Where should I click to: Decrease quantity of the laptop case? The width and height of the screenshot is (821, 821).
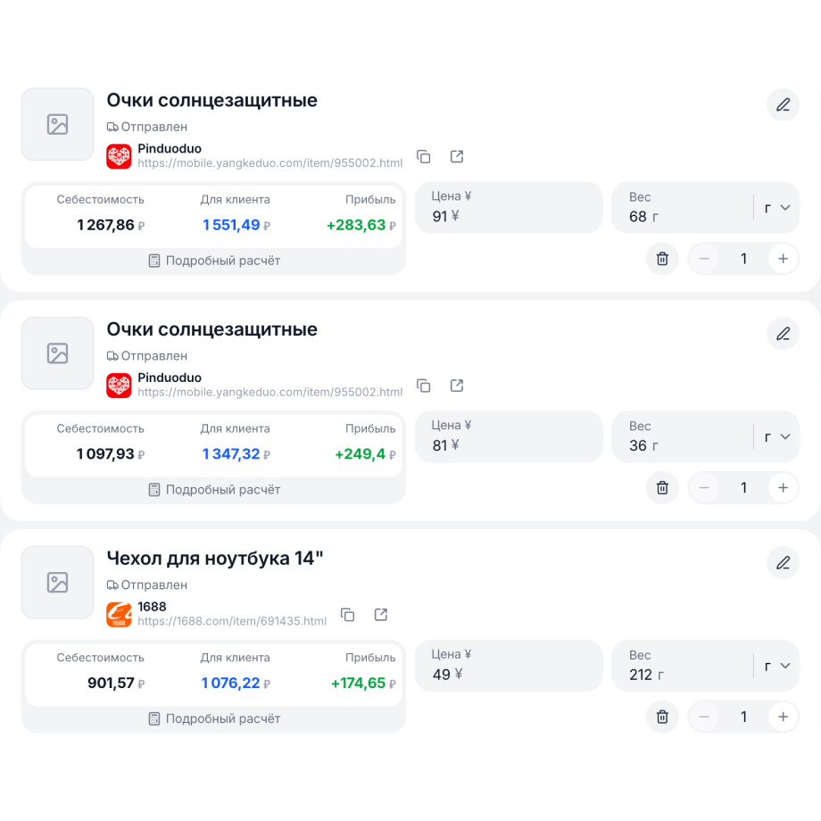tap(704, 717)
